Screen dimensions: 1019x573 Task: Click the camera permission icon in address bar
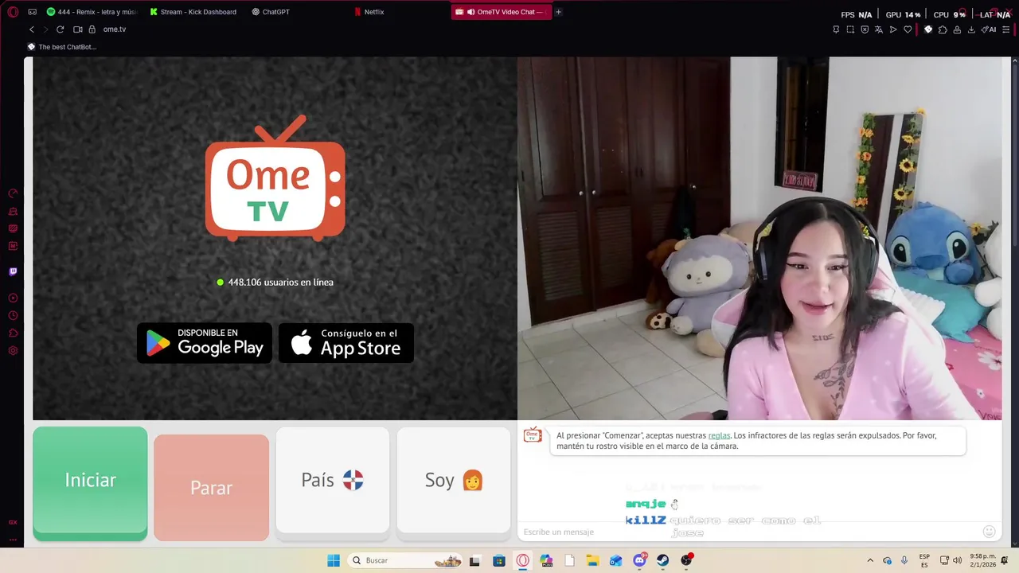tap(78, 29)
